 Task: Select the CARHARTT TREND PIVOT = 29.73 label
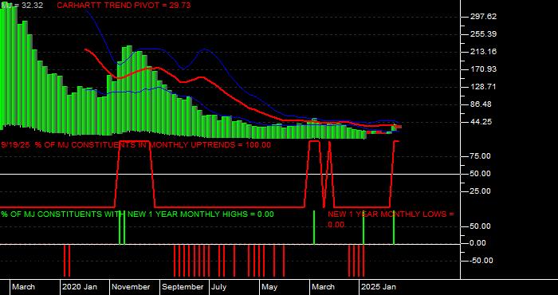pyautogui.click(x=124, y=6)
